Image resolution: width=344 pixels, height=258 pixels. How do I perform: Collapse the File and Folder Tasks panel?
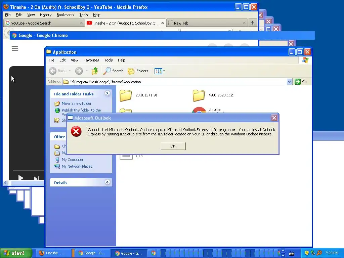point(107,93)
